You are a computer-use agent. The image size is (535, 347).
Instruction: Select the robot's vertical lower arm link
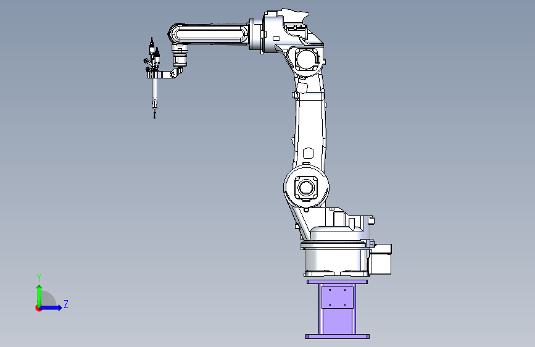[x=310, y=123]
